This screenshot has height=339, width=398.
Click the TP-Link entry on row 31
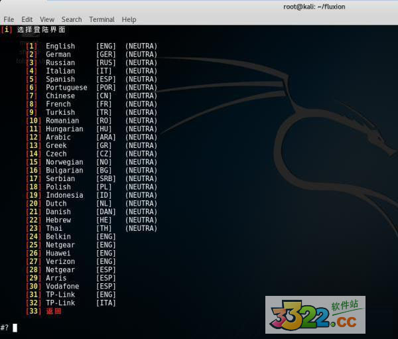point(60,295)
